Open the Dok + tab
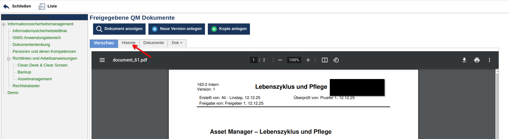This screenshot has height=139, width=509. tap(177, 43)
